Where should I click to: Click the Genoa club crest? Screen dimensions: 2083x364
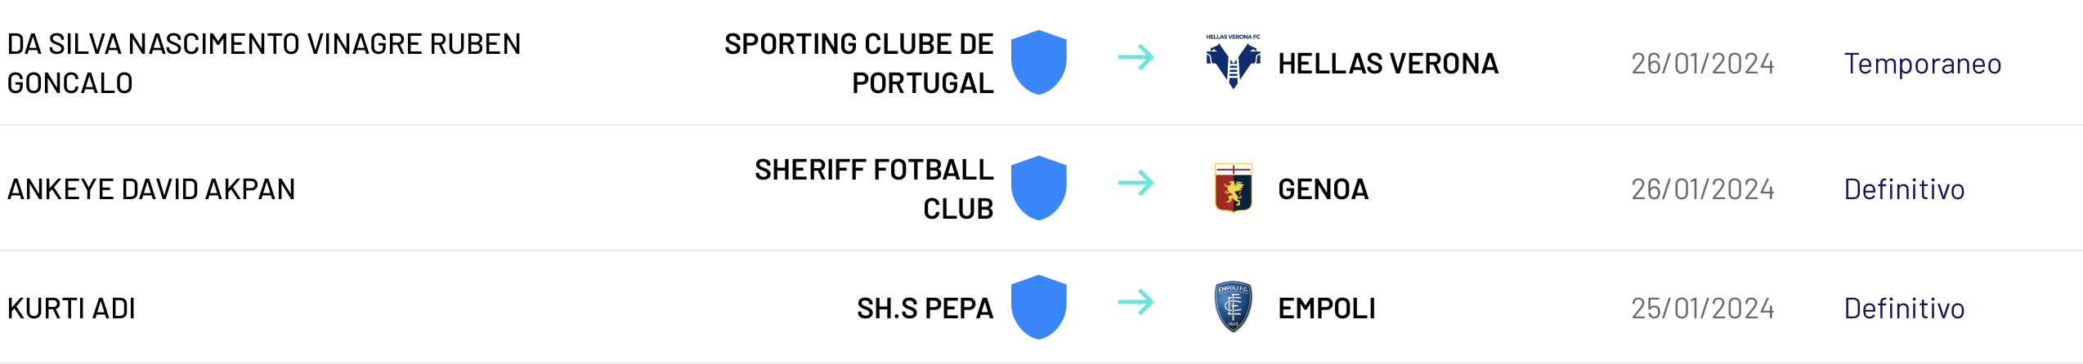pos(1233,188)
